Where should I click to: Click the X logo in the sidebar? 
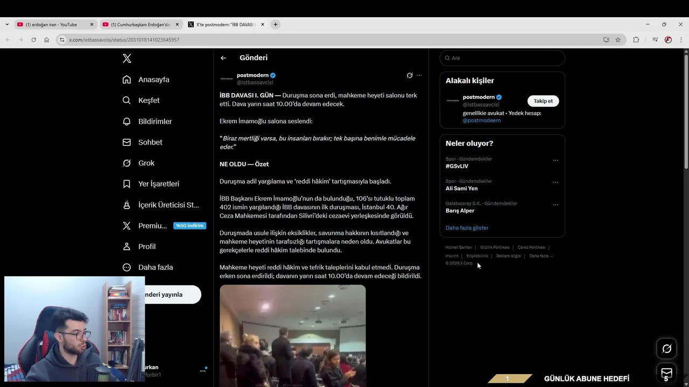click(x=127, y=59)
